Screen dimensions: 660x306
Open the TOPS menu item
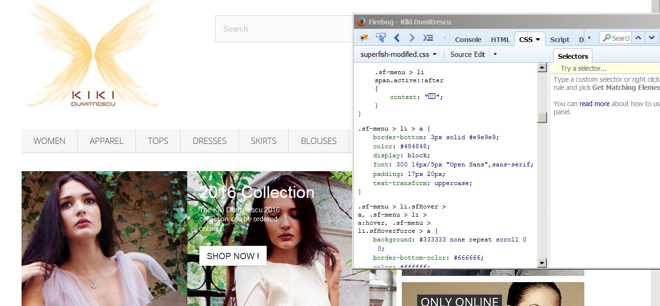pyautogui.click(x=158, y=141)
